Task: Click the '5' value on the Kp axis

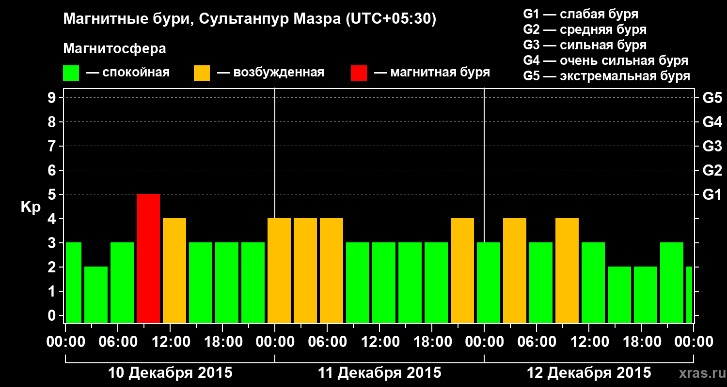Action: click(53, 194)
